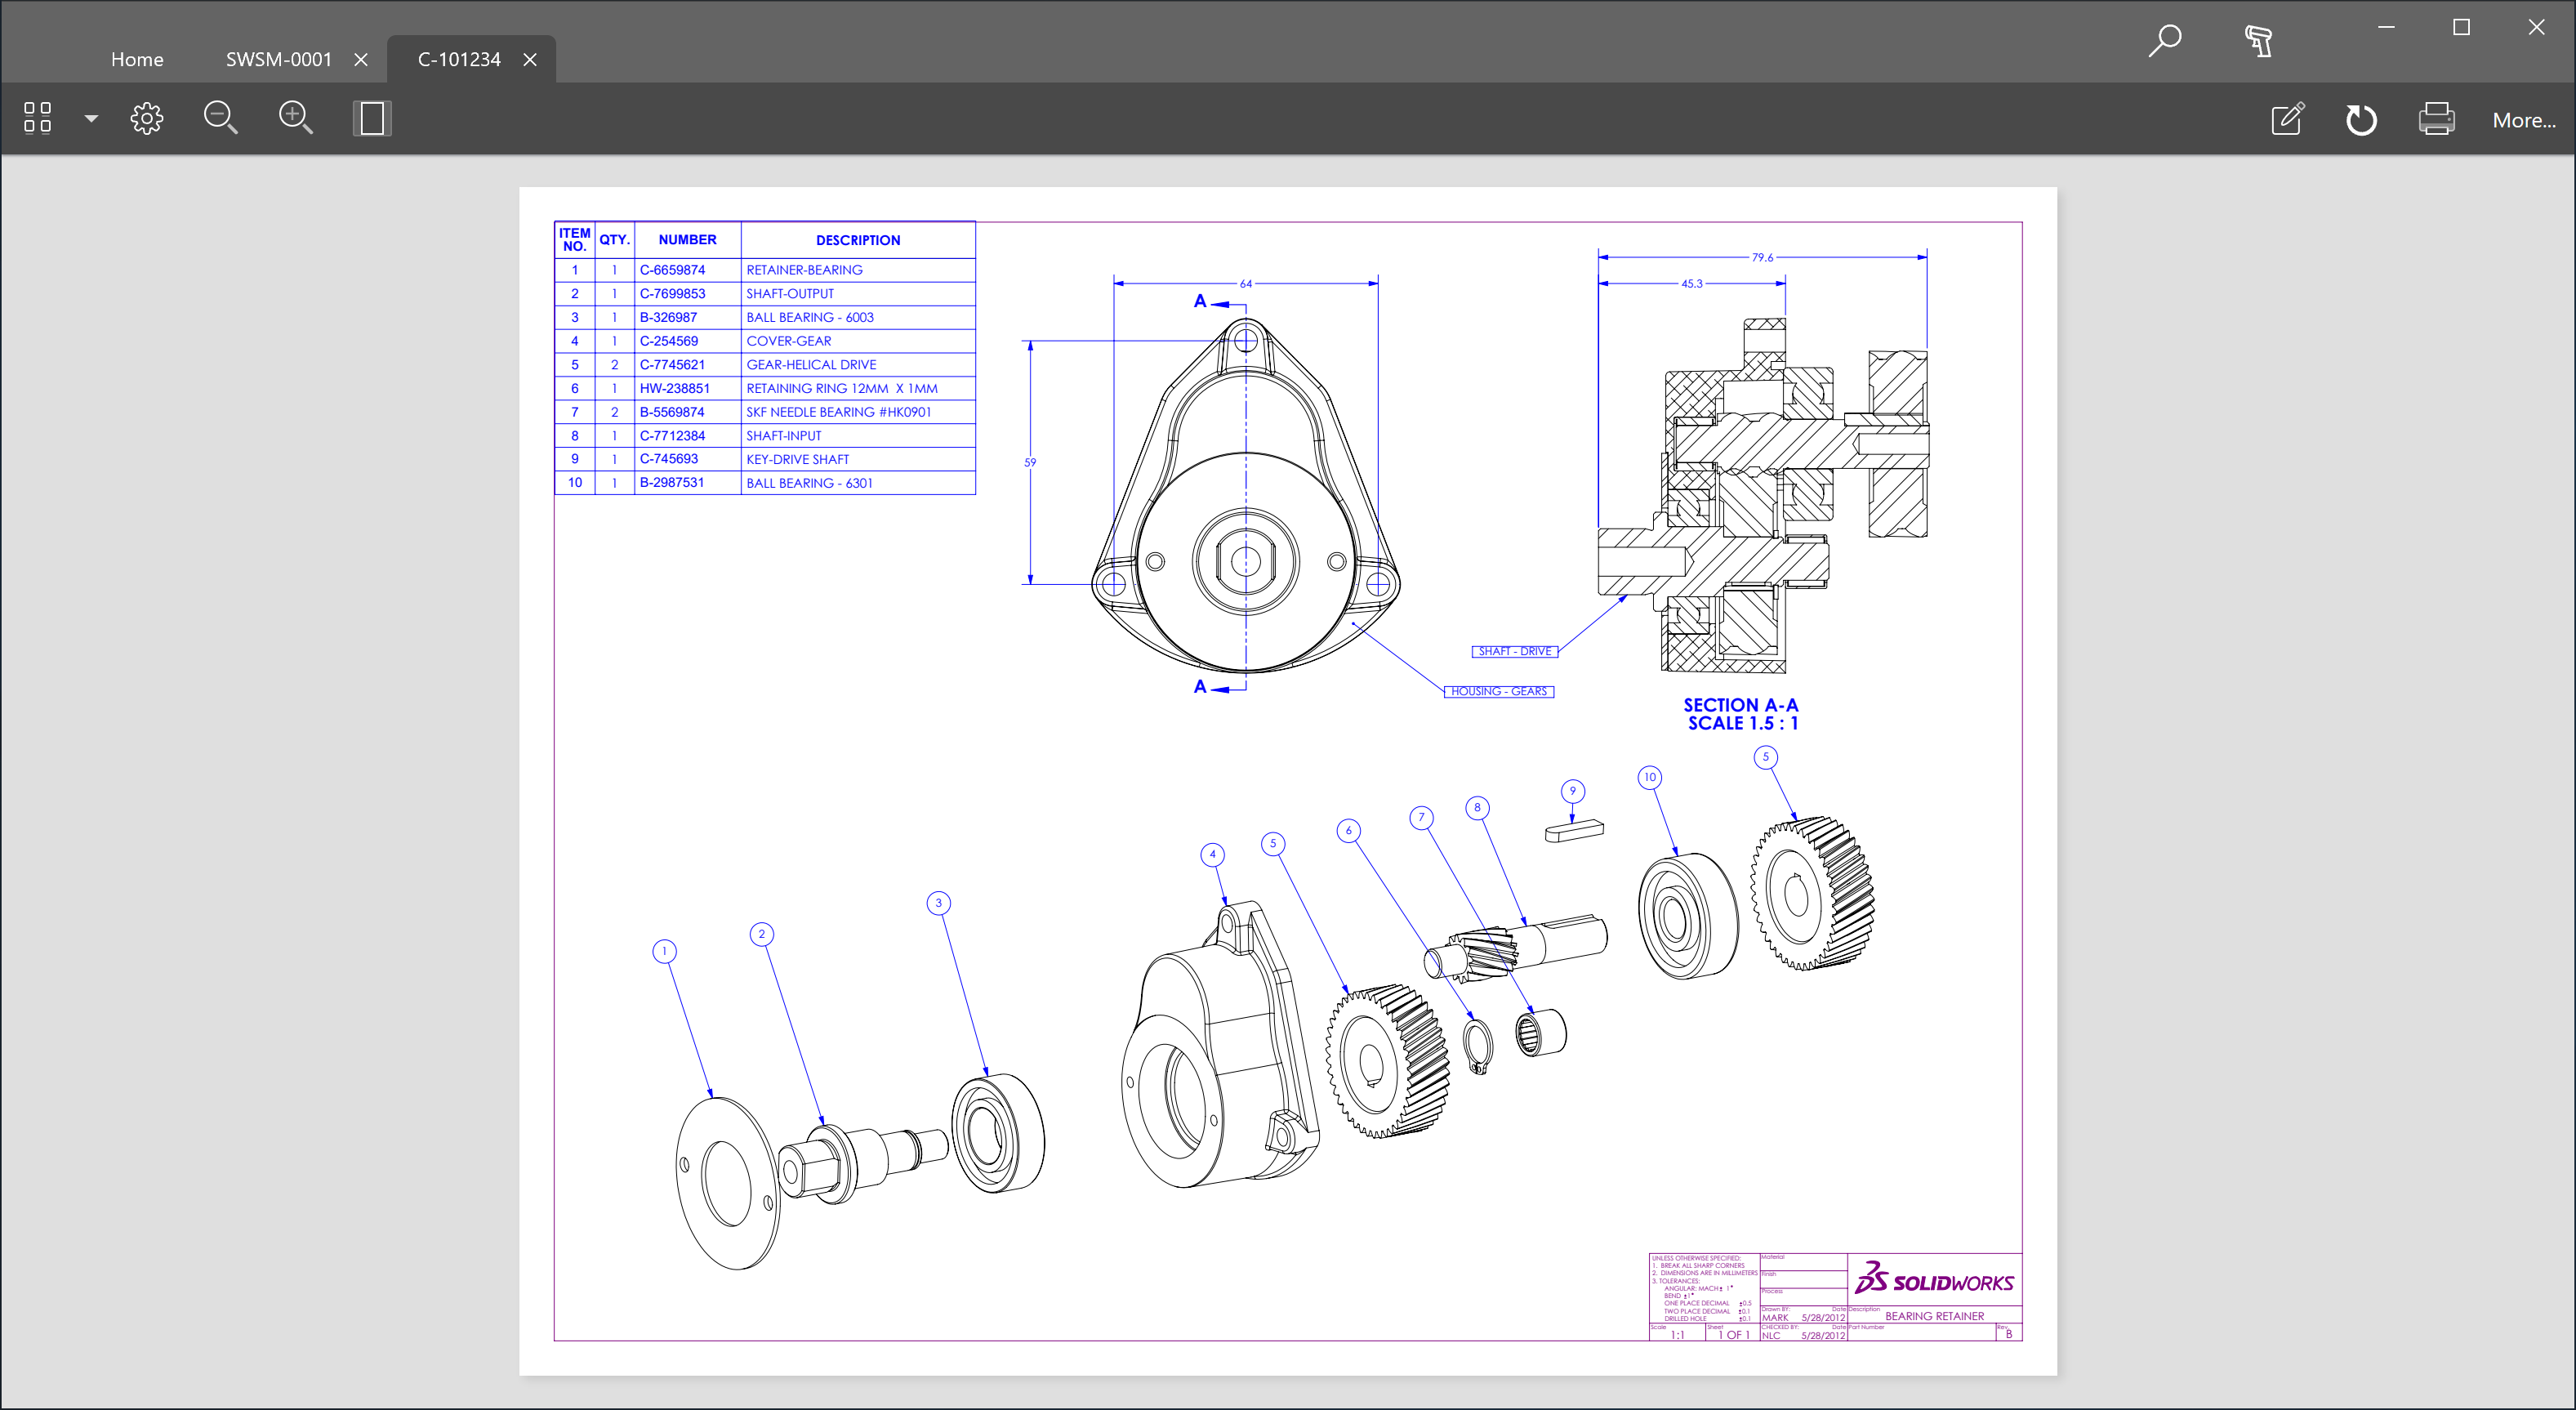Print the drawing using printer icon
Image resolution: width=2576 pixels, height=1410 pixels.
pos(2436,119)
